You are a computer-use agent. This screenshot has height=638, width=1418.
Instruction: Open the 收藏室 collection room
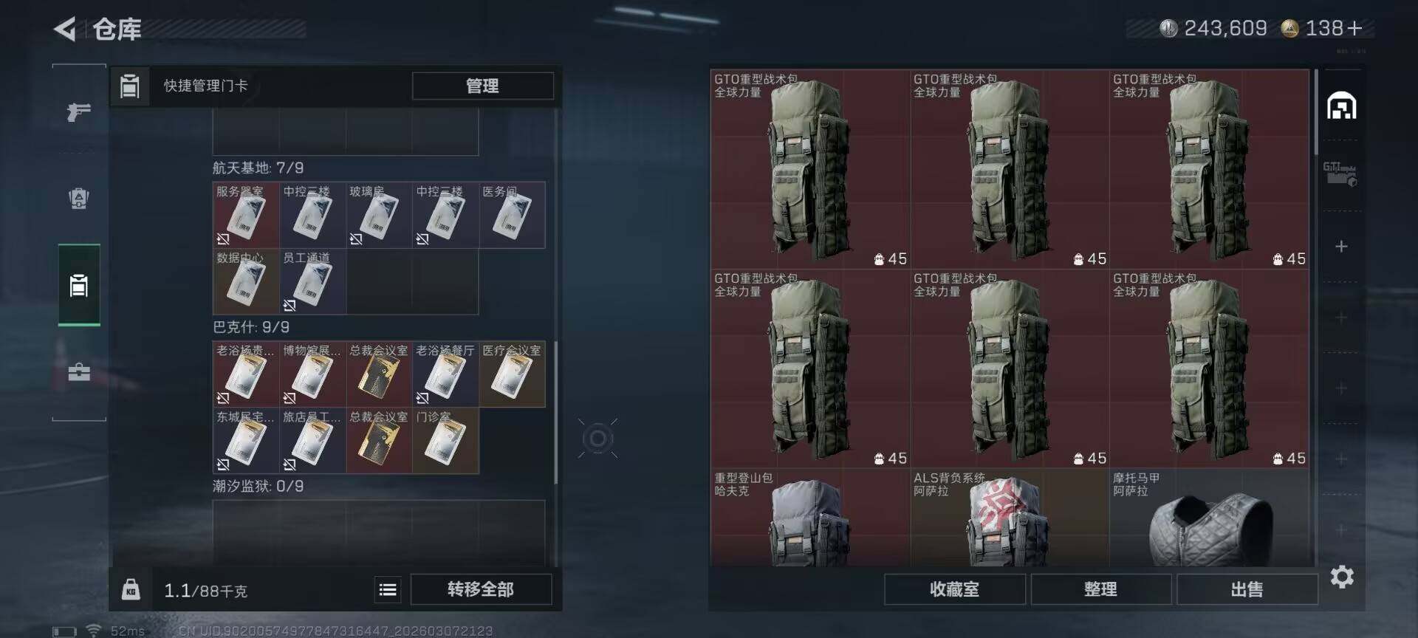(954, 589)
